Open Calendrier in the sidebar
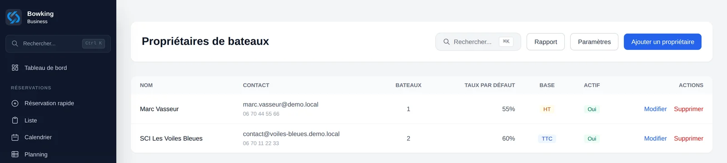Viewport: 727px width, 163px height. 58,137
